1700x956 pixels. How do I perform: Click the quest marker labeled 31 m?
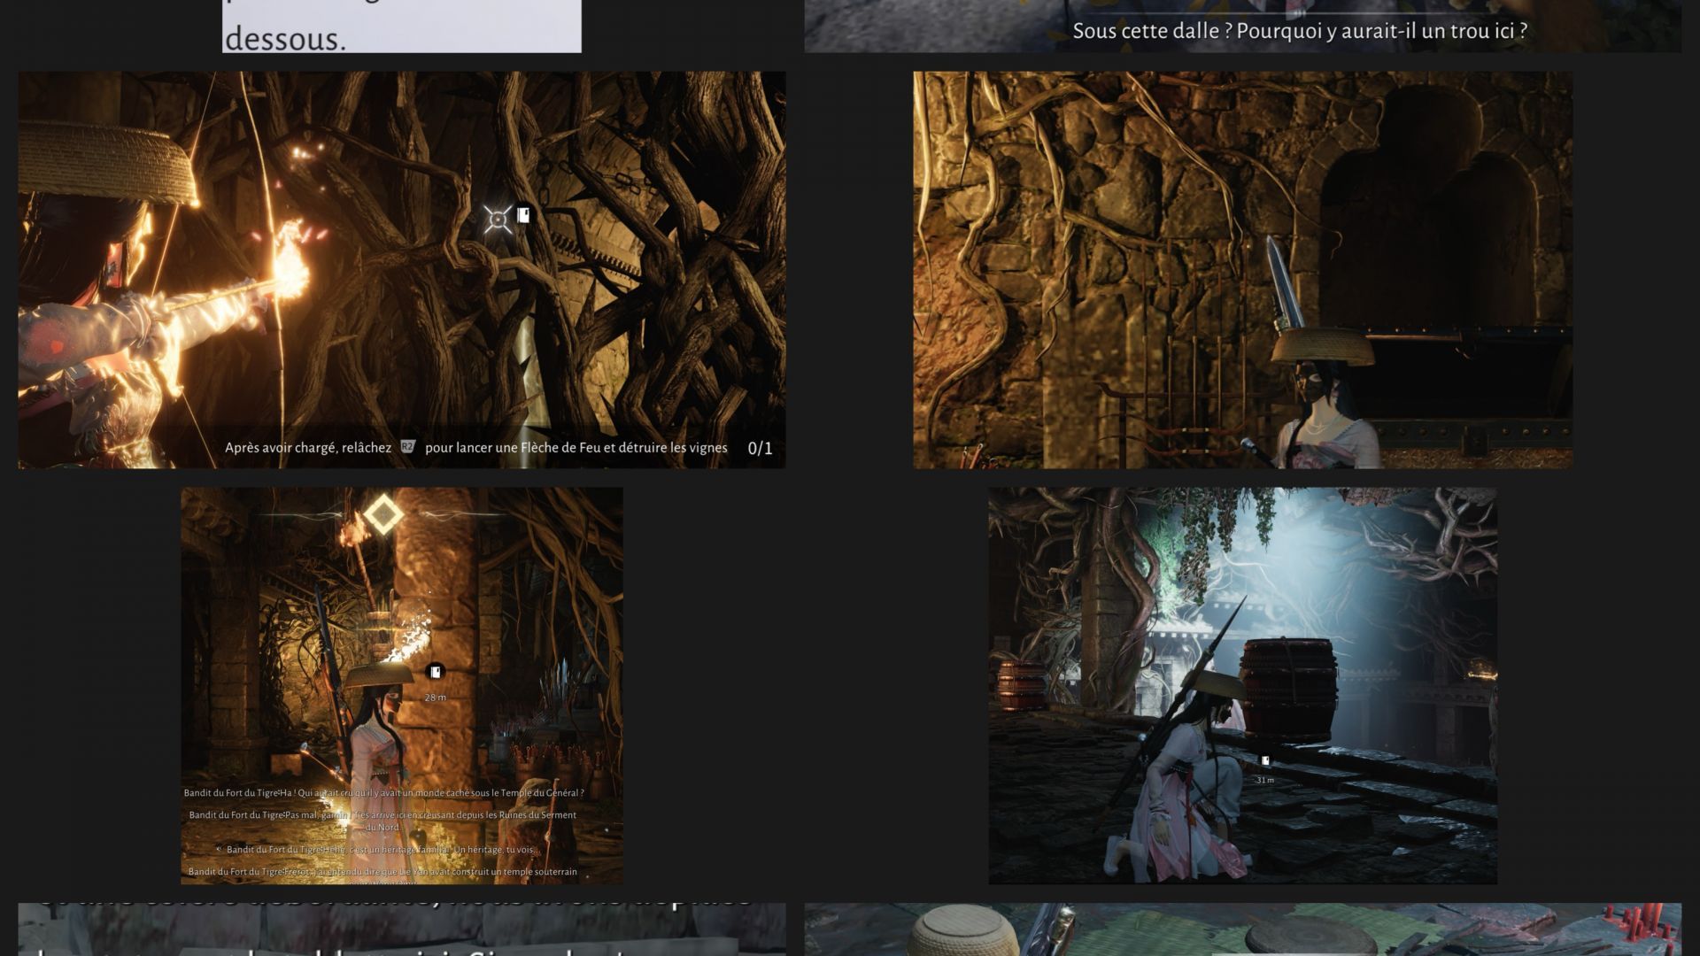click(x=1265, y=761)
